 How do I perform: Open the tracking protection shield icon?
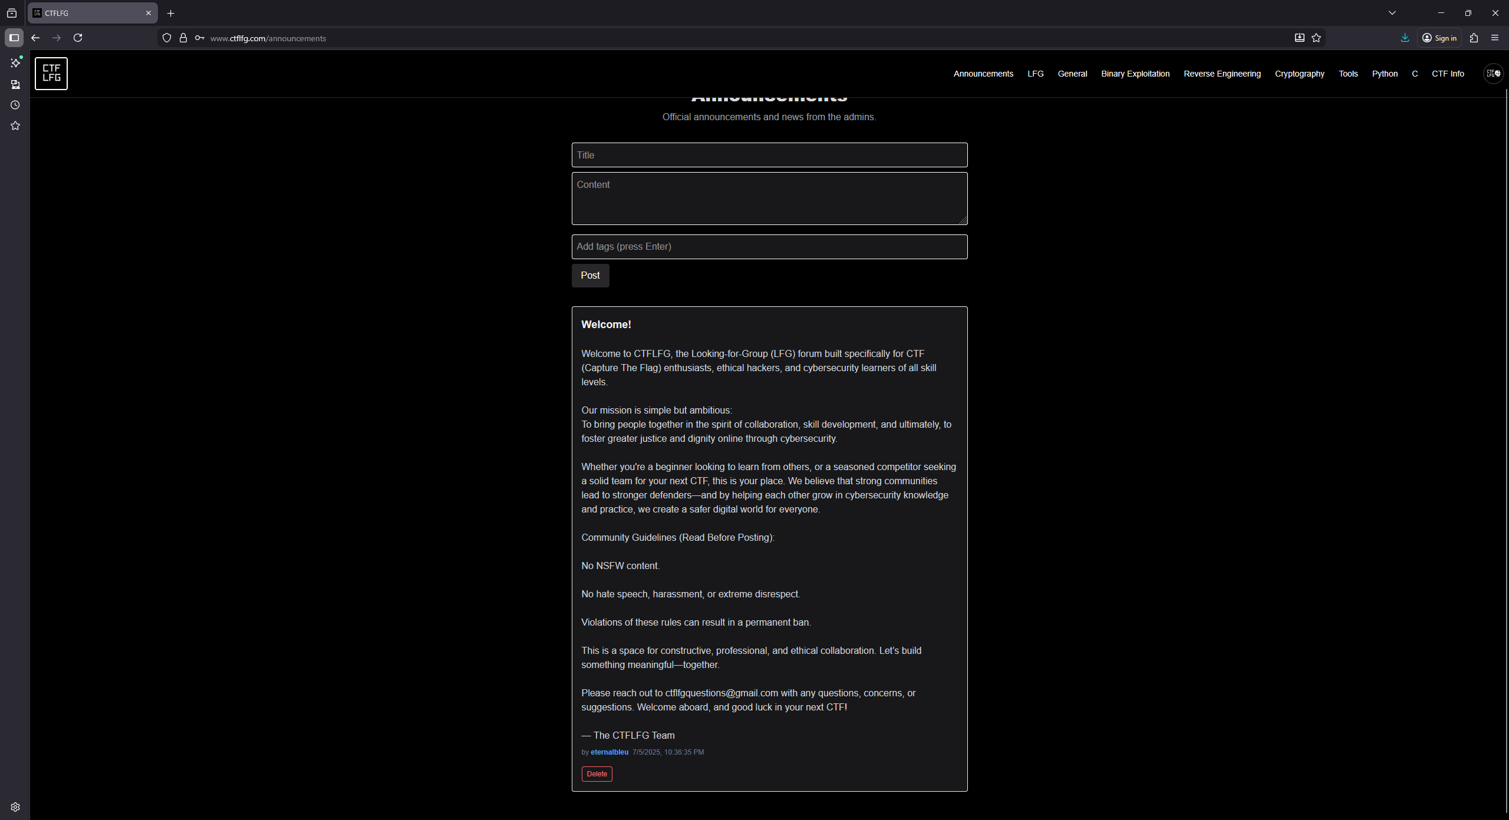point(167,38)
